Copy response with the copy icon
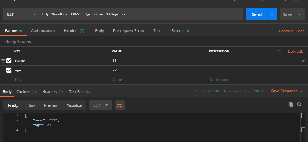Image resolution: width=308 pixels, height=142 pixels. (x=291, y=104)
